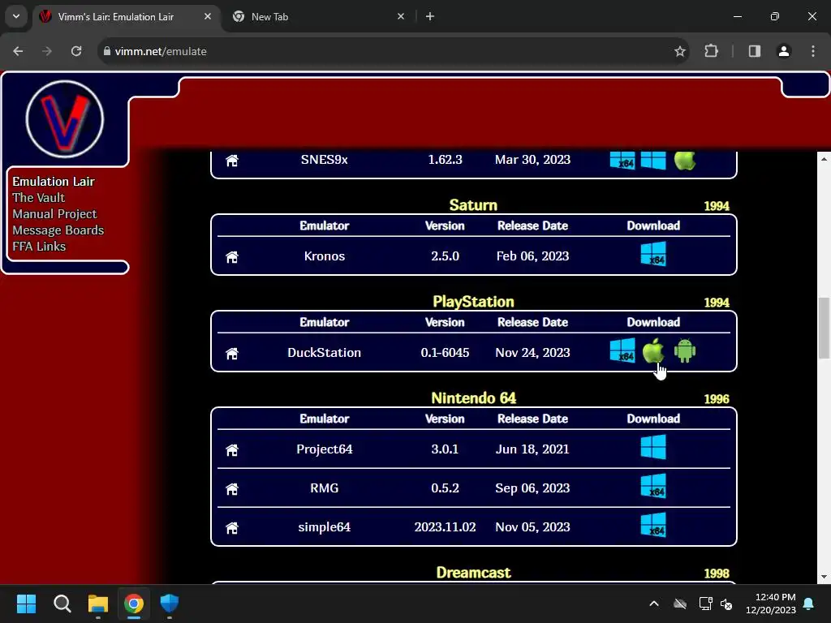Select the simple64 emulator name

(x=325, y=527)
